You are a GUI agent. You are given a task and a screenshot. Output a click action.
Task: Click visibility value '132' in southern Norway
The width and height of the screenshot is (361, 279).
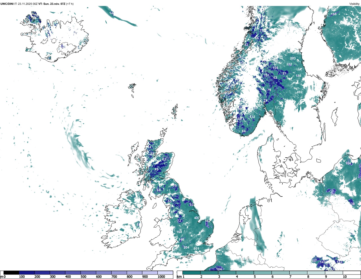252,117
